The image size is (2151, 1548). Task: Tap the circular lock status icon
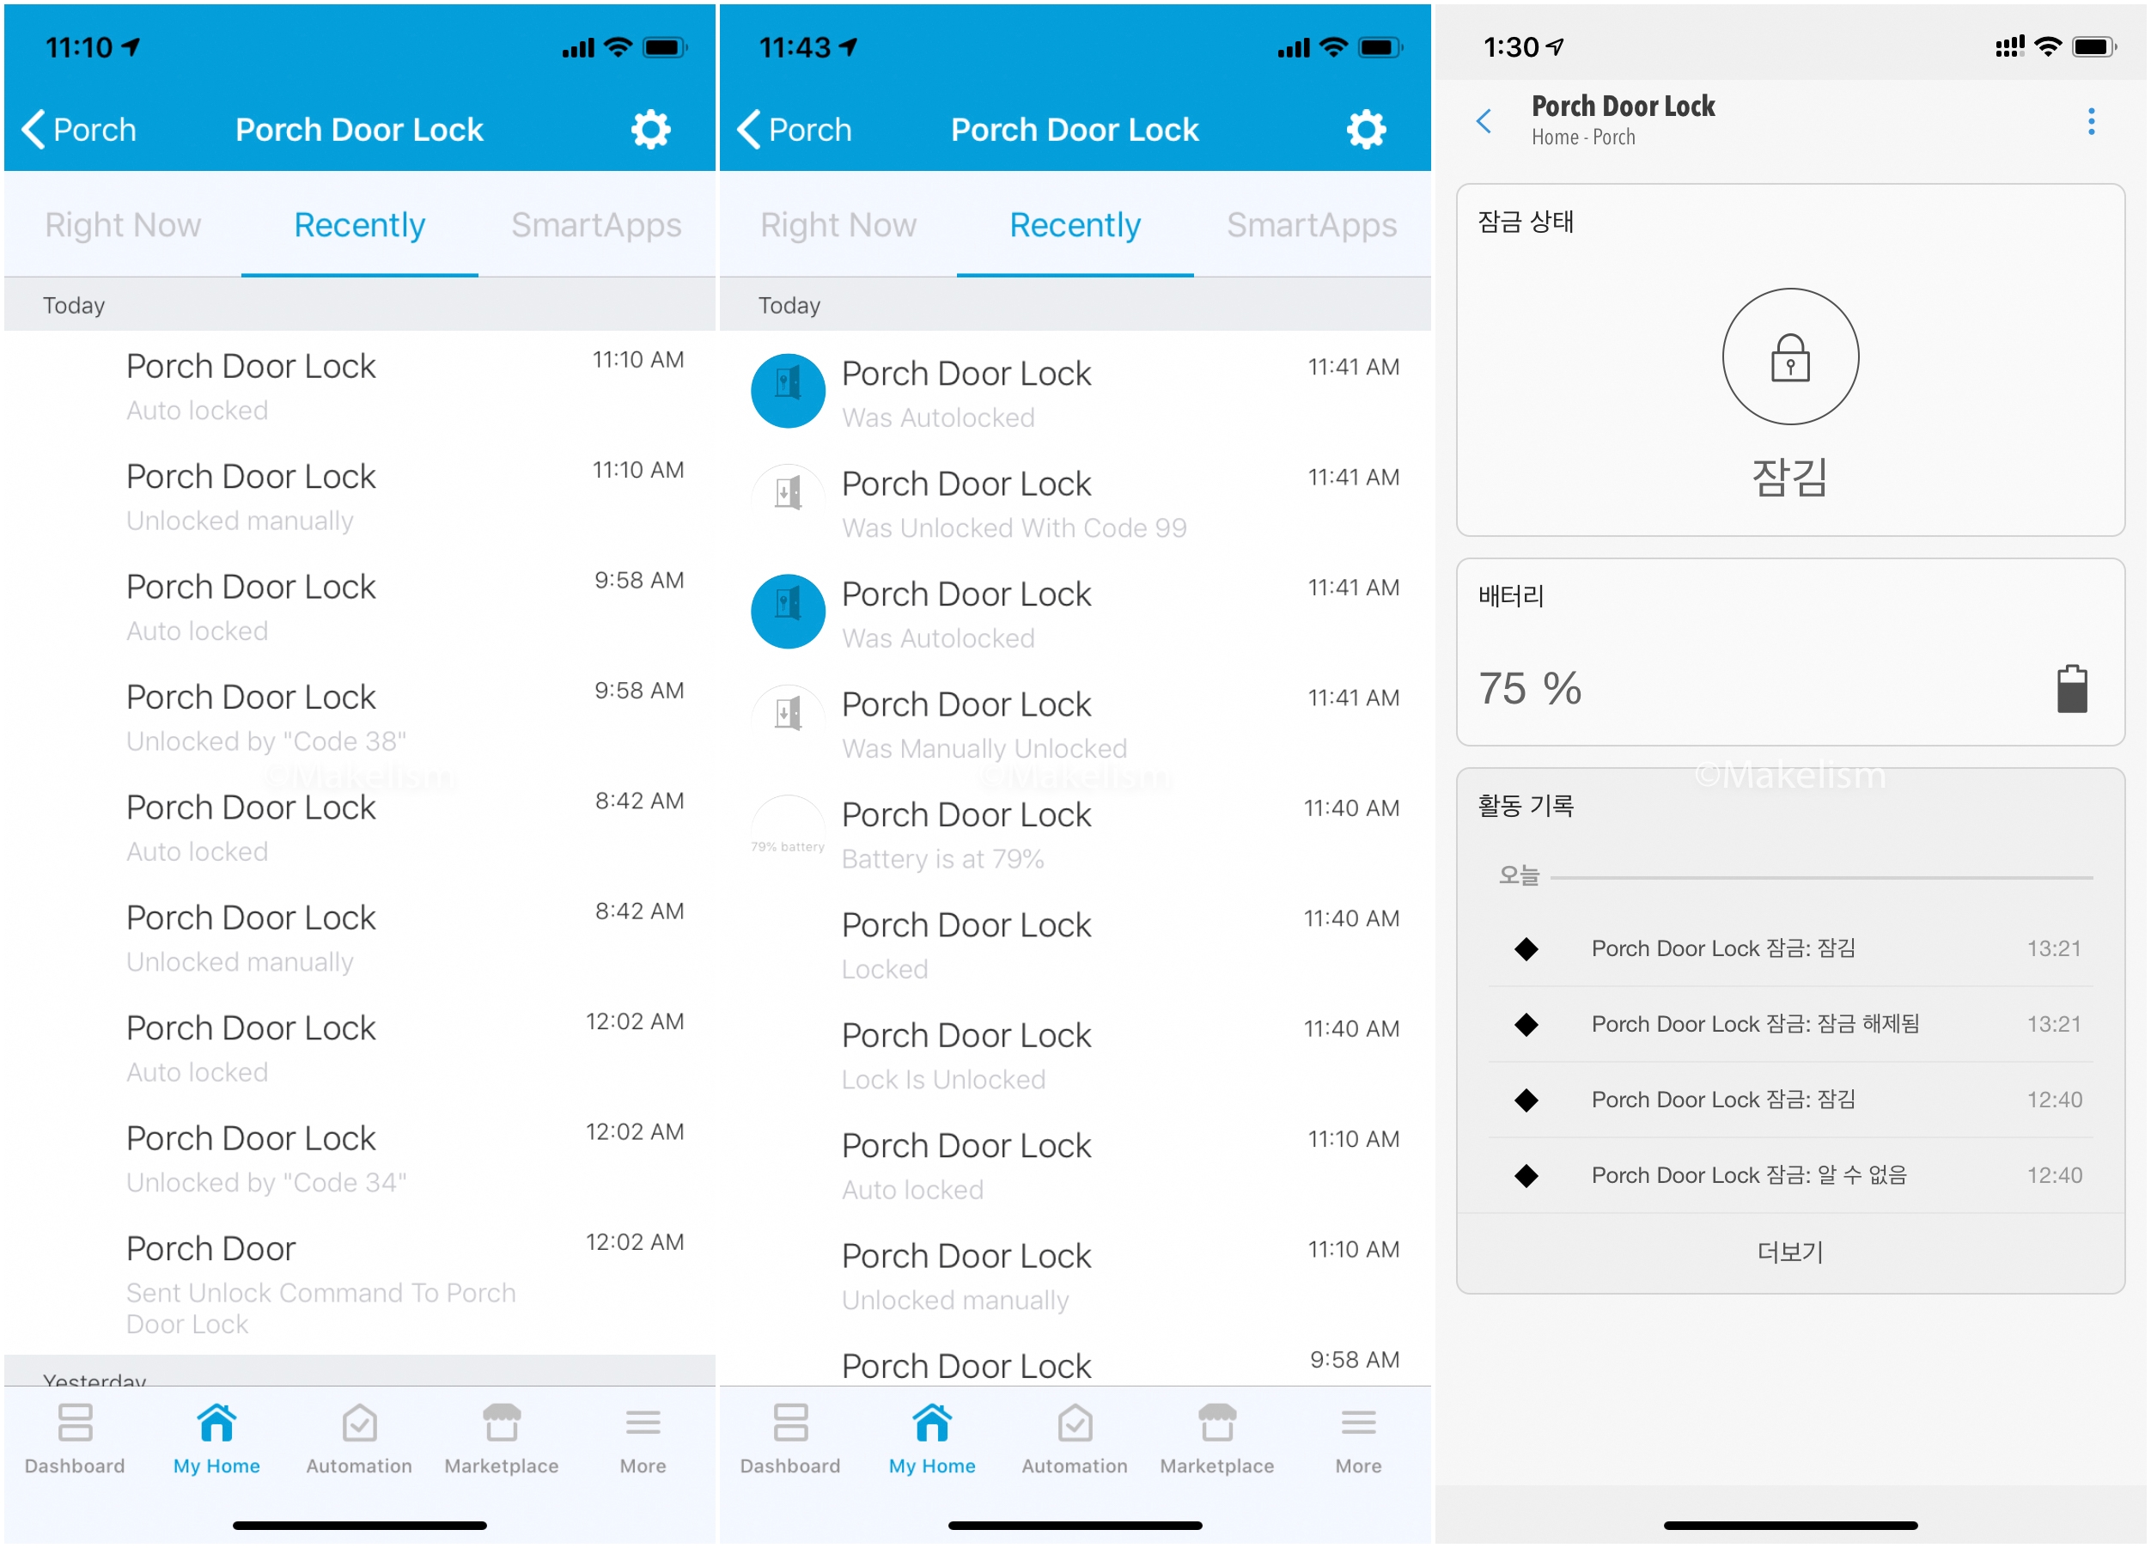coord(1789,357)
